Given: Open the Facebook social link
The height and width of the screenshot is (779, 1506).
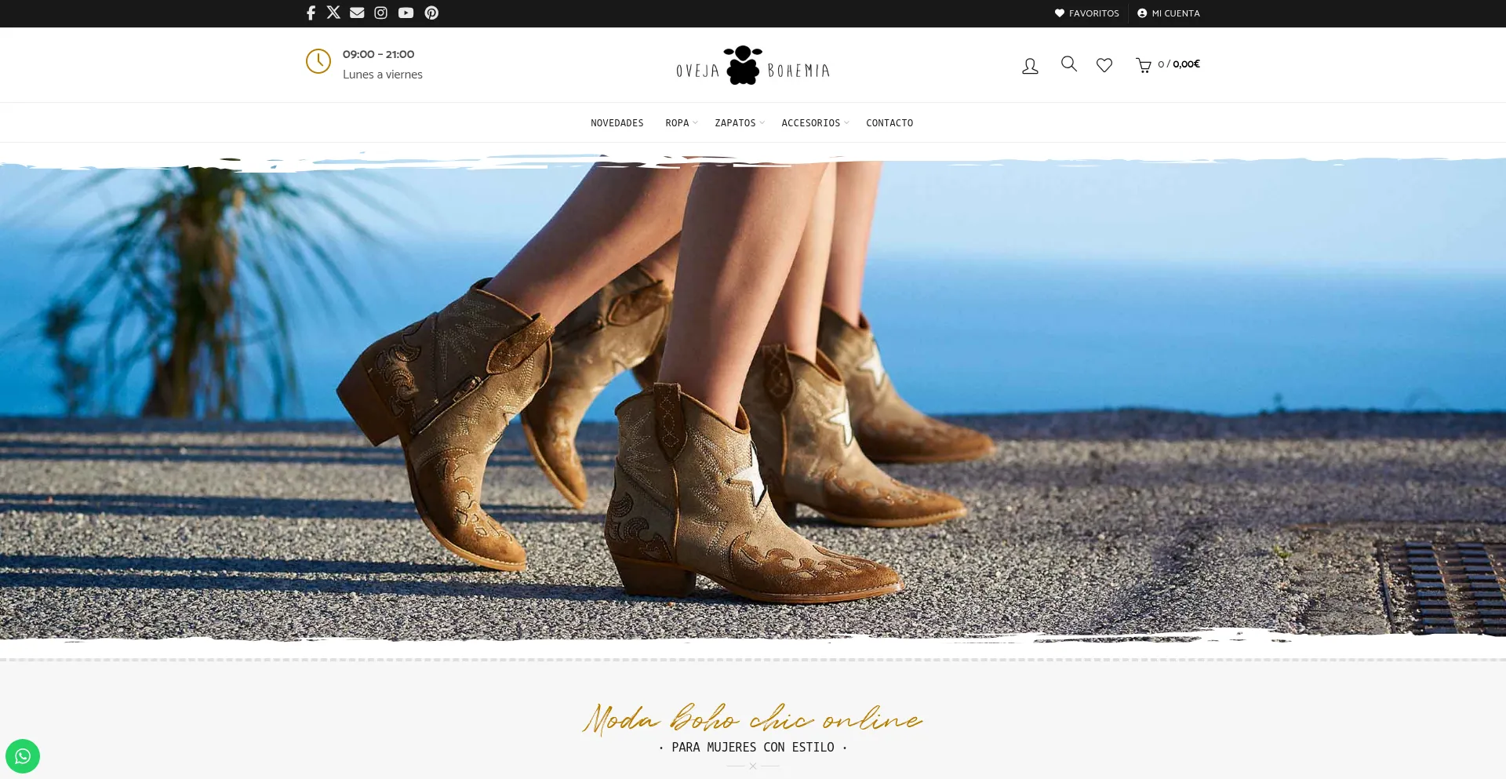Looking at the screenshot, I should click(311, 13).
